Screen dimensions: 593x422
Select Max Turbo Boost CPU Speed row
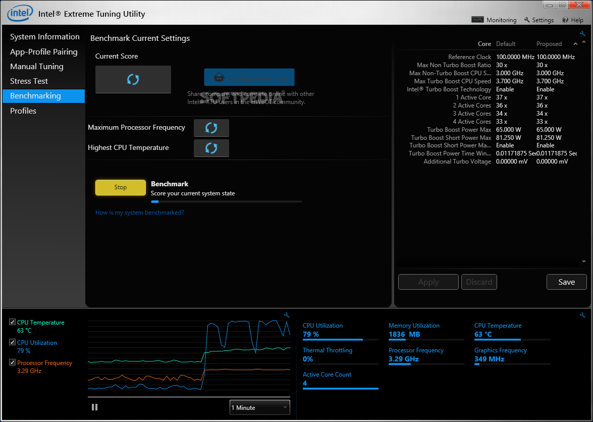[489, 81]
